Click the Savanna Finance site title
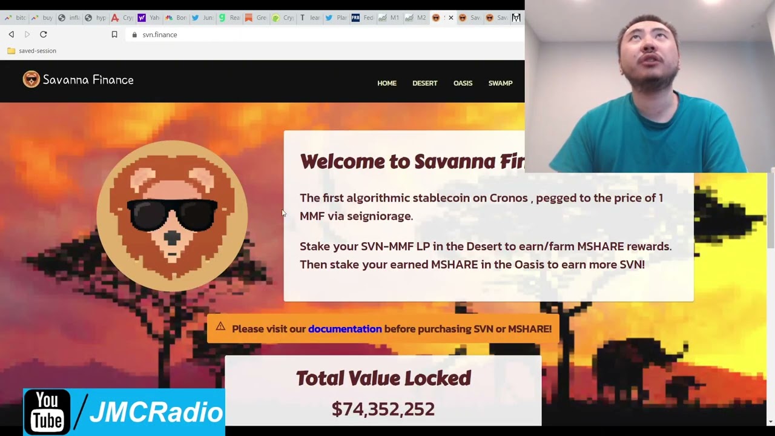The image size is (775, 436). pos(88,80)
